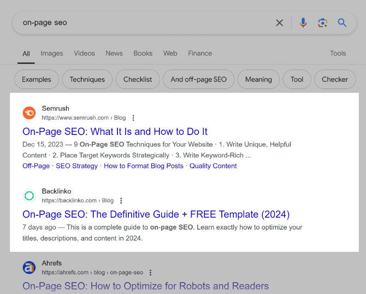Open the three-dot menu beside Backlinko URL

(x=121, y=201)
